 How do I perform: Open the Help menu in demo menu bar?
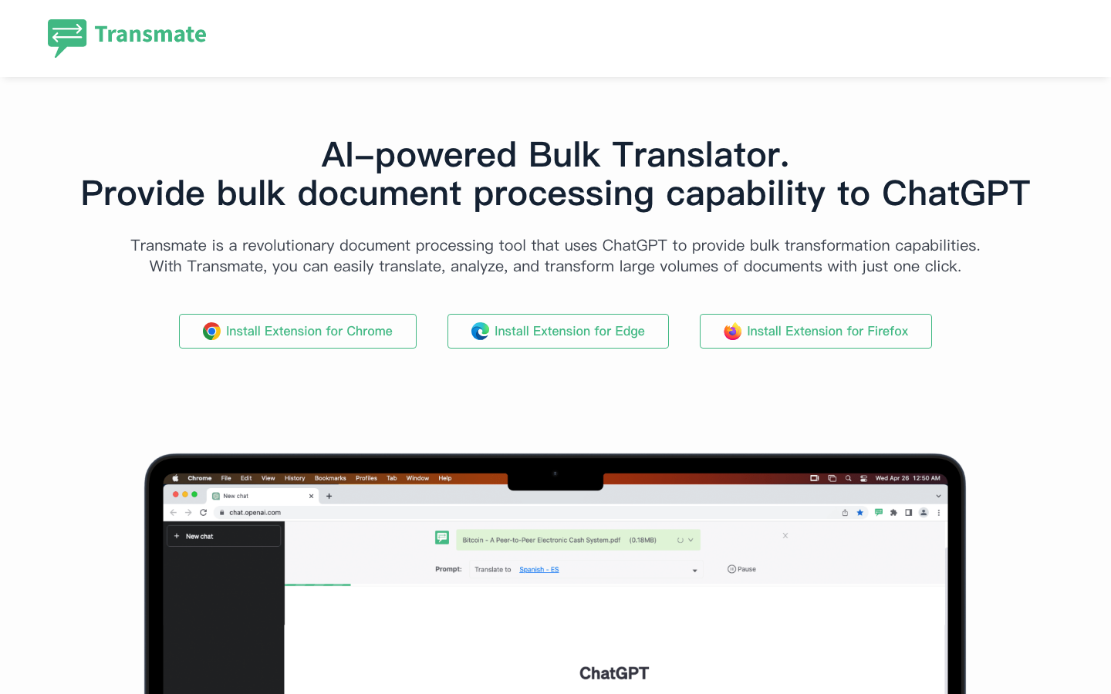coord(445,478)
